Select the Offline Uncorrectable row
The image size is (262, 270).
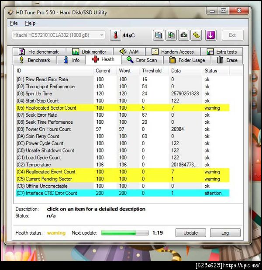tap(123, 186)
